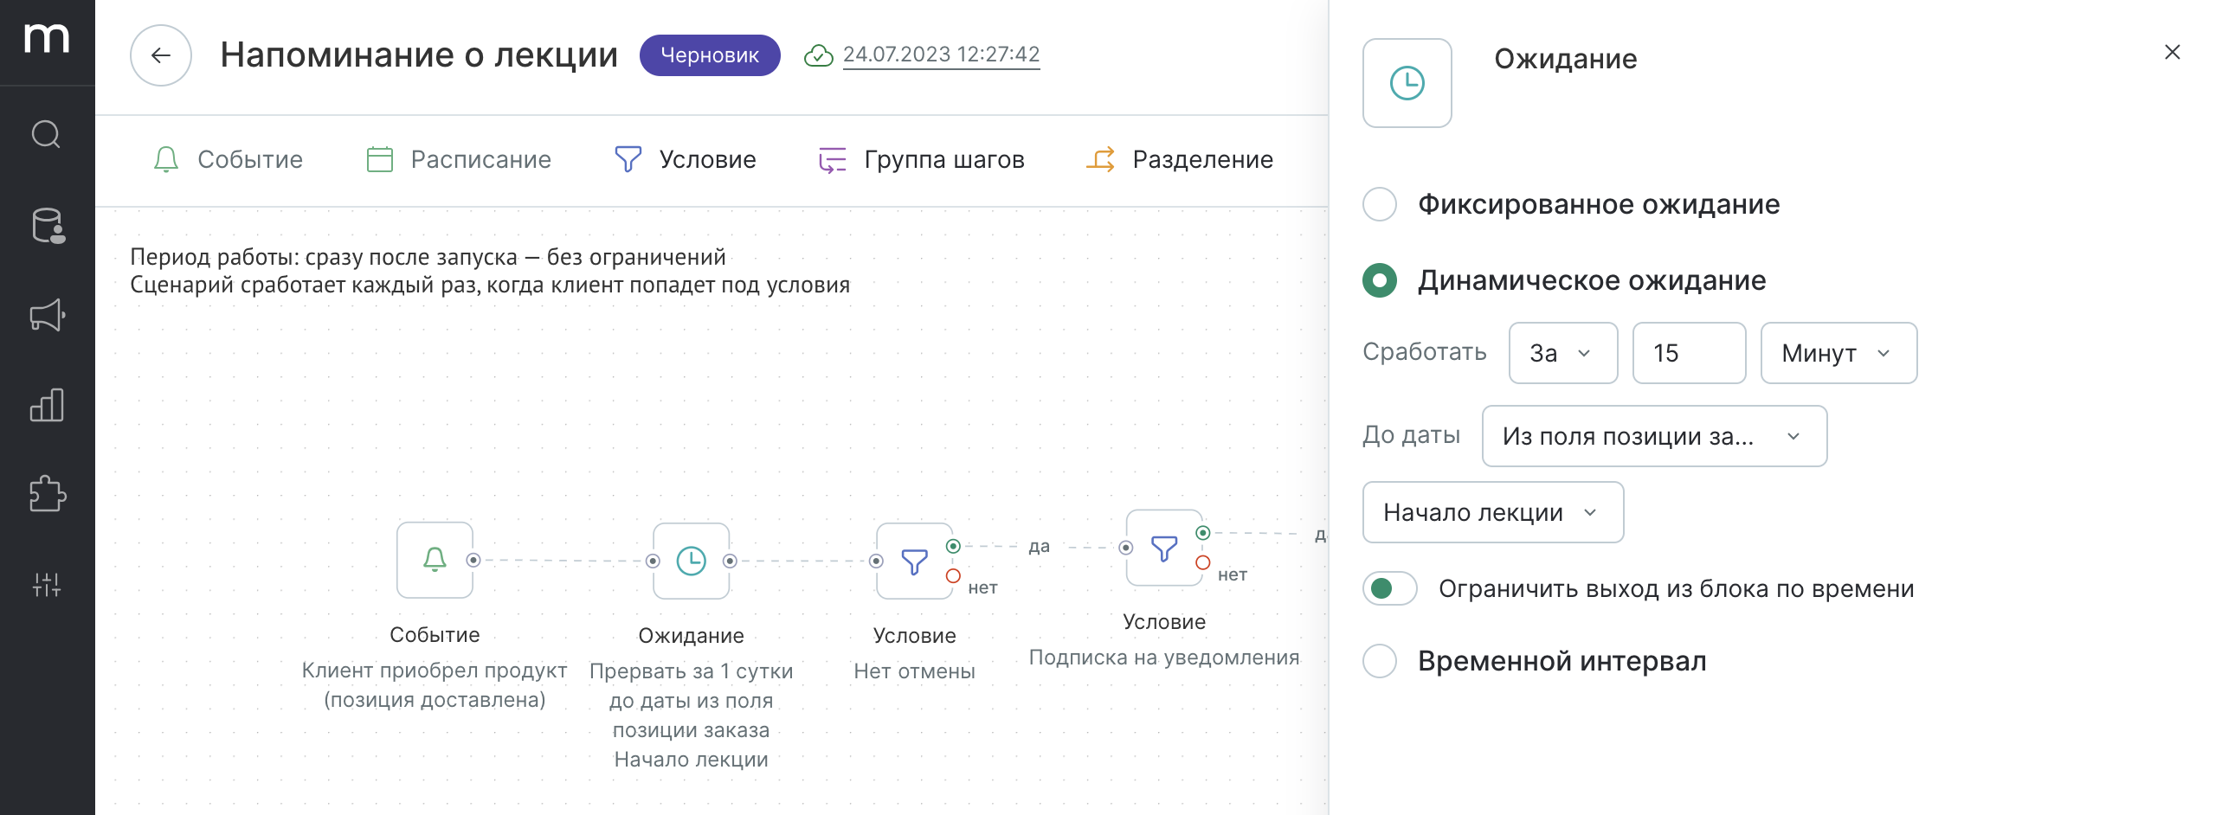Image resolution: width=2228 pixels, height=815 pixels.
Task: Click the scenario title Напоминание о лекции
Action: click(419, 55)
